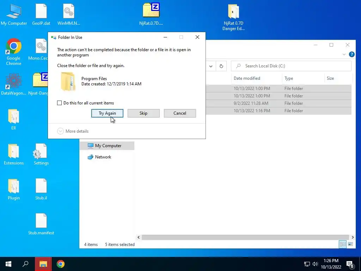
Task: Click Skip button in dialog
Action: [x=143, y=113]
